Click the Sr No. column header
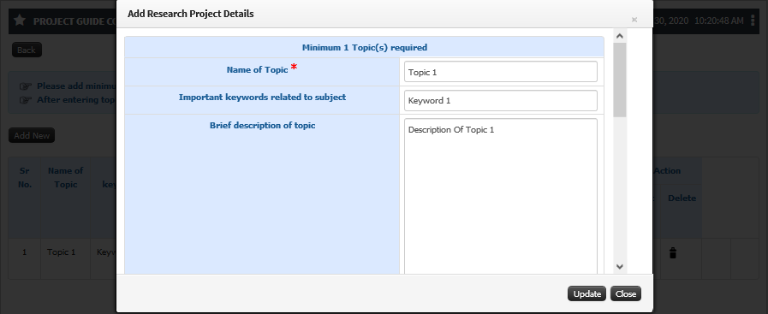Viewport: 768px width, 314px height. [x=25, y=178]
